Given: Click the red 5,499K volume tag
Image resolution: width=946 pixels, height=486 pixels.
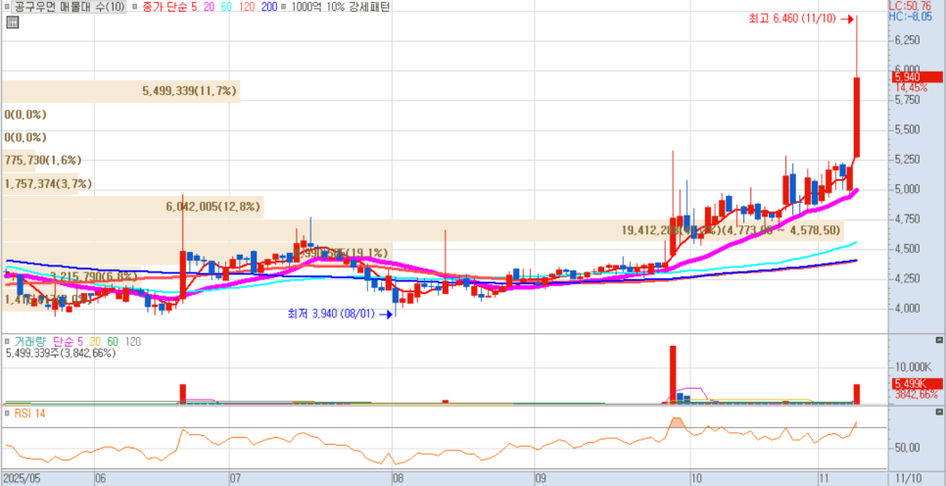Looking at the screenshot, I should tap(917, 383).
